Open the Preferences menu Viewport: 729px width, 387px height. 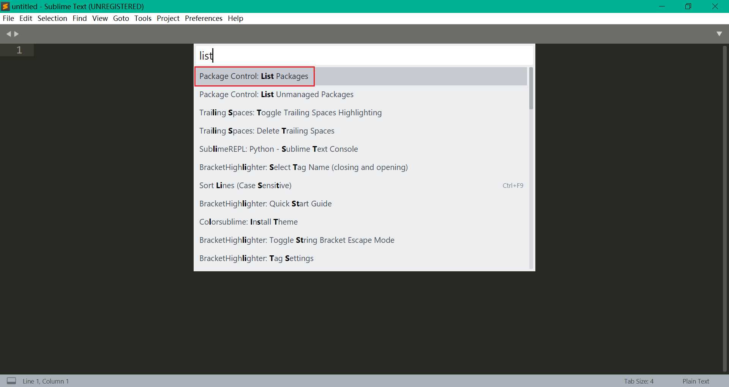[x=204, y=18]
